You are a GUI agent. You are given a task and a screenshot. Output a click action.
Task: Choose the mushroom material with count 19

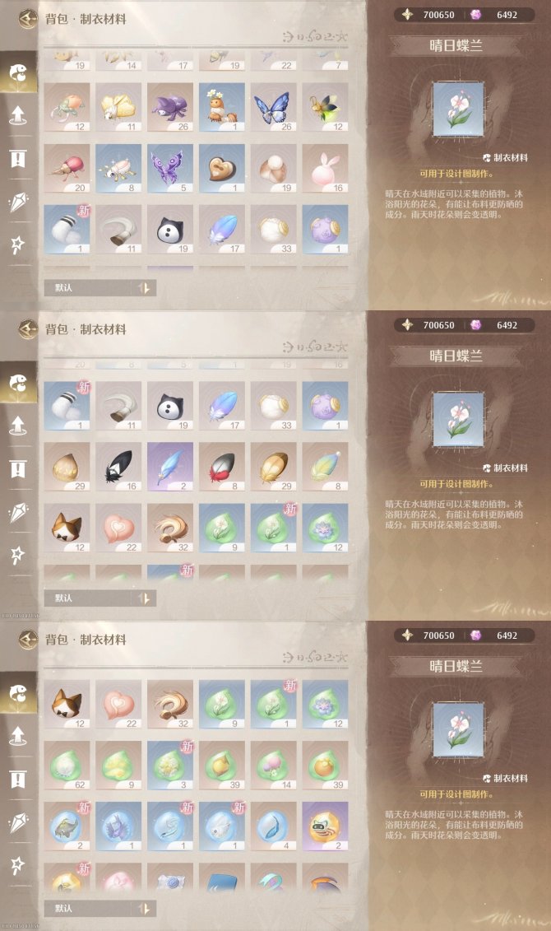click(273, 169)
